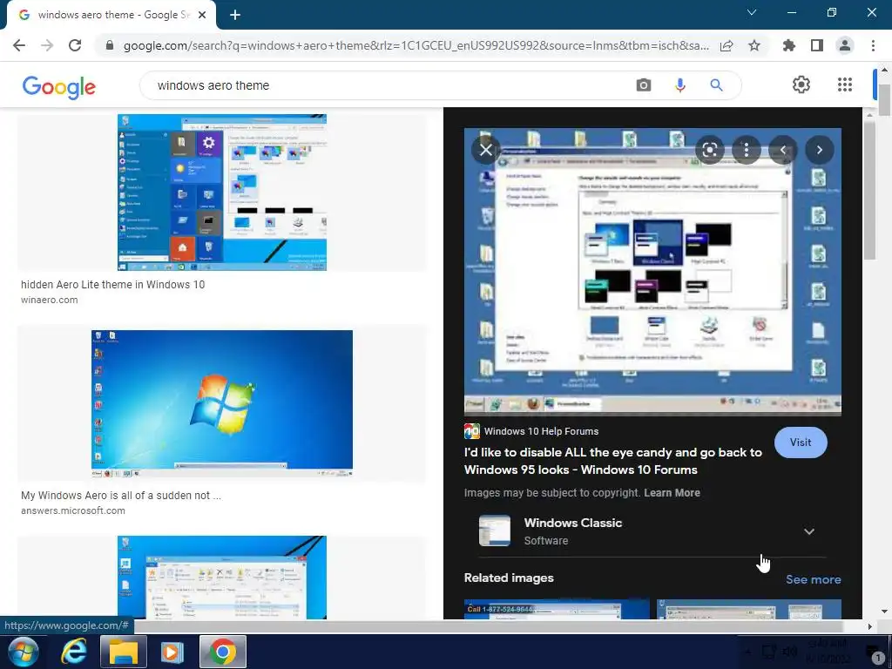This screenshot has height=669, width=892.
Task: Bookmark this page with the star
Action: [x=754, y=45]
